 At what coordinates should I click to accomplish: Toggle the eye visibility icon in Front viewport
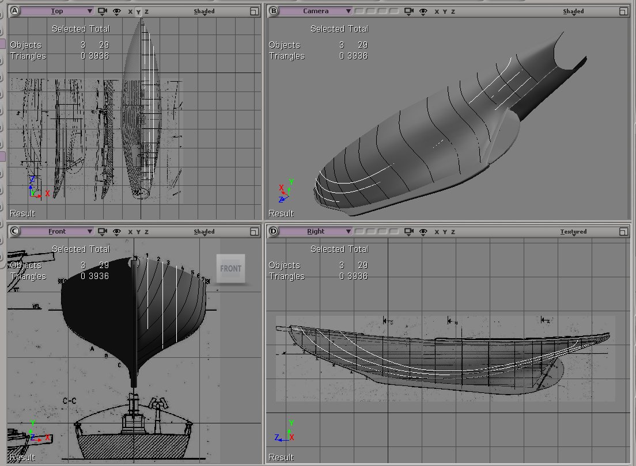click(x=117, y=231)
